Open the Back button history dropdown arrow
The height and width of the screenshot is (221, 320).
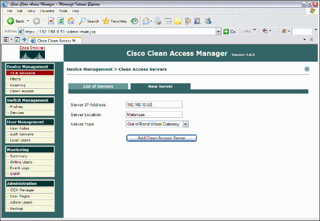(28, 21)
